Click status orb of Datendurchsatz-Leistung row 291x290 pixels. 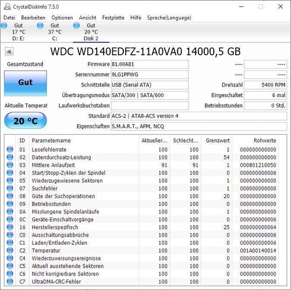[10, 157]
